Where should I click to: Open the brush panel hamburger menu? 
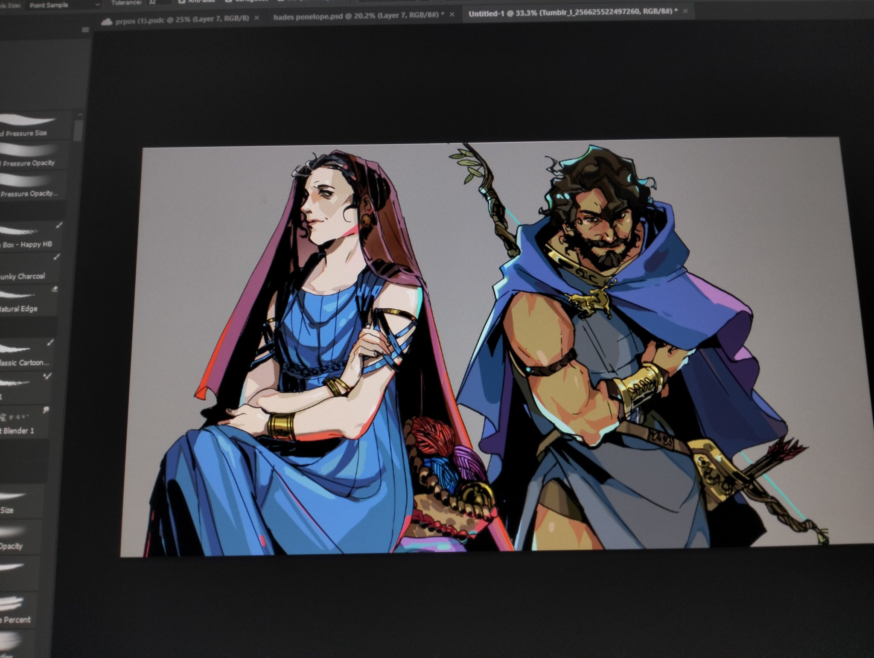click(85, 29)
